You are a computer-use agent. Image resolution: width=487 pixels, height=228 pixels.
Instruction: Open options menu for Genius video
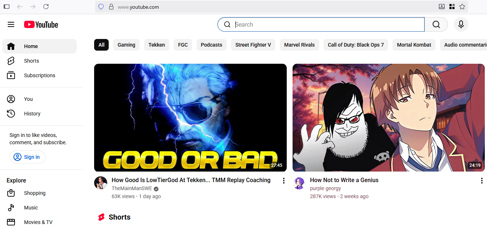coord(482,181)
